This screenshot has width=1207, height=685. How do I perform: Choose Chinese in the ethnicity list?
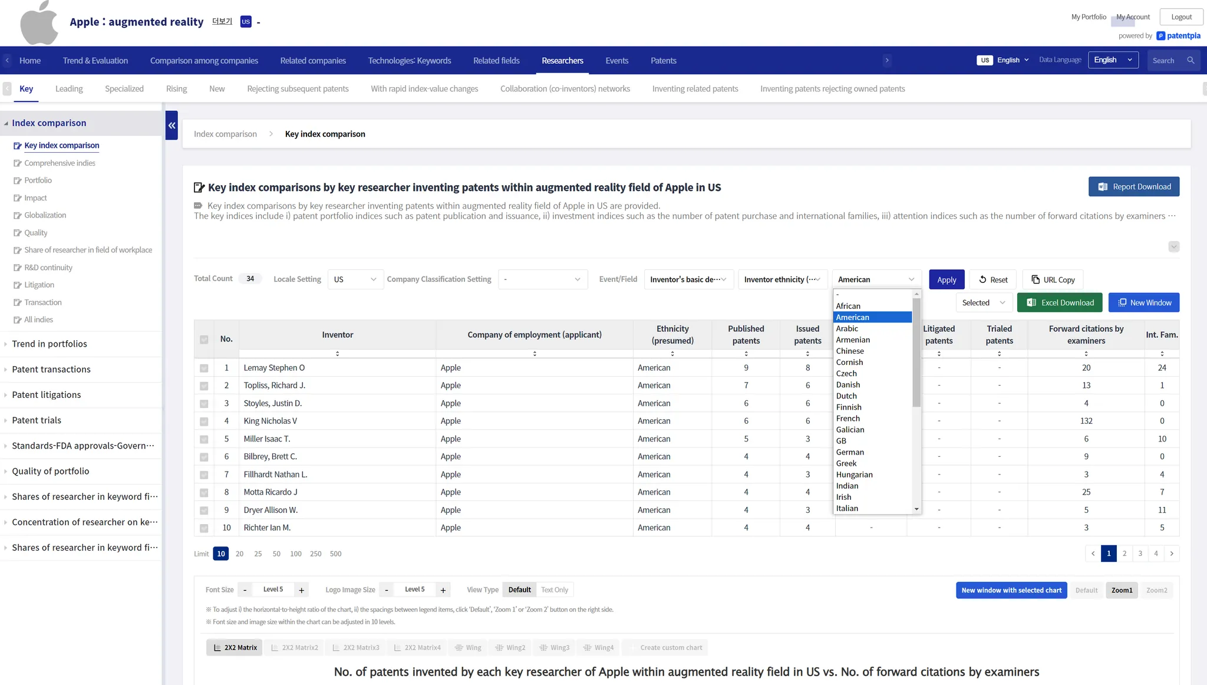click(850, 351)
